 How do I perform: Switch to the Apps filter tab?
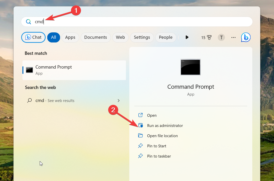(x=70, y=37)
